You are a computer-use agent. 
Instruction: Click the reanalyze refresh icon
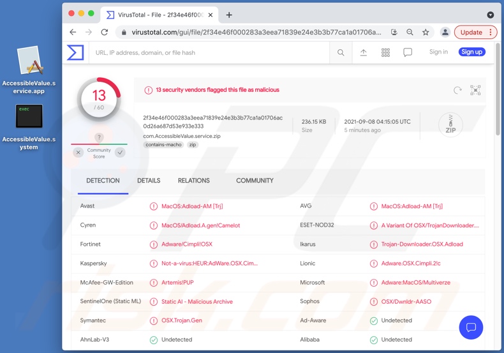pyautogui.click(x=457, y=91)
